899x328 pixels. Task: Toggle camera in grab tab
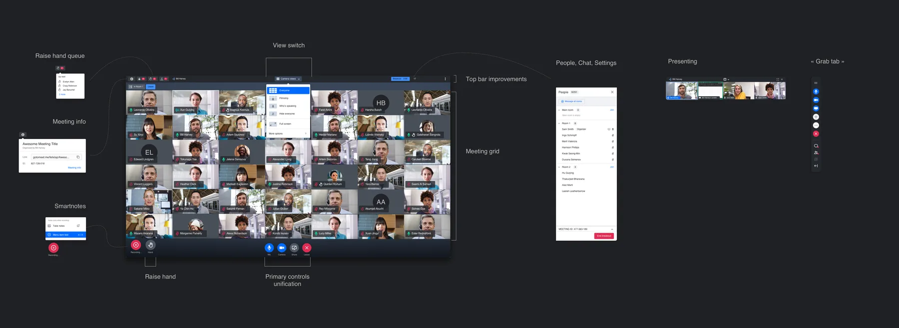(x=816, y=100)
